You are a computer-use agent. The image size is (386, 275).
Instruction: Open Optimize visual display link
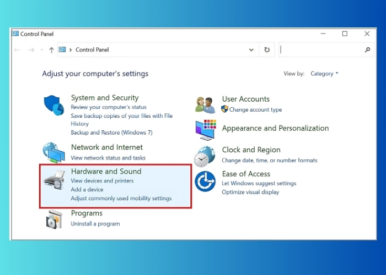tap(250, 192)
